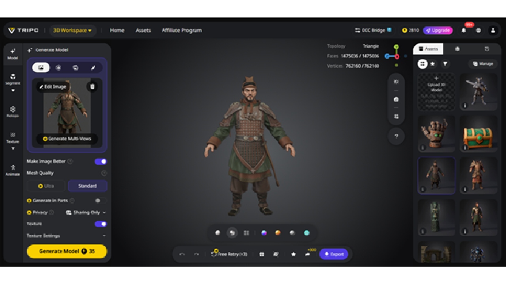Click the favorites star filter in Assets
The image size is (506, 284).
click(433, 64)
